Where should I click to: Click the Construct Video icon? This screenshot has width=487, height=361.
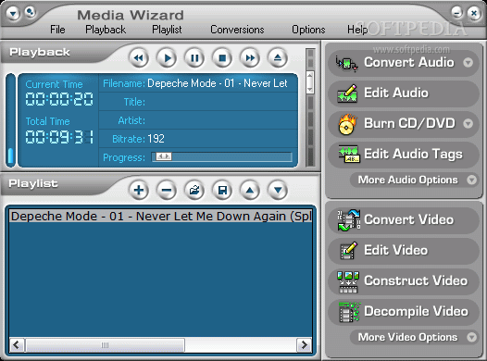click(348, 281)
